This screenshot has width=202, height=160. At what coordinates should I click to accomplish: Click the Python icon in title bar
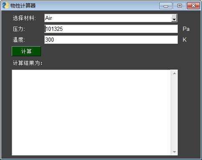[x=5, y=5]
